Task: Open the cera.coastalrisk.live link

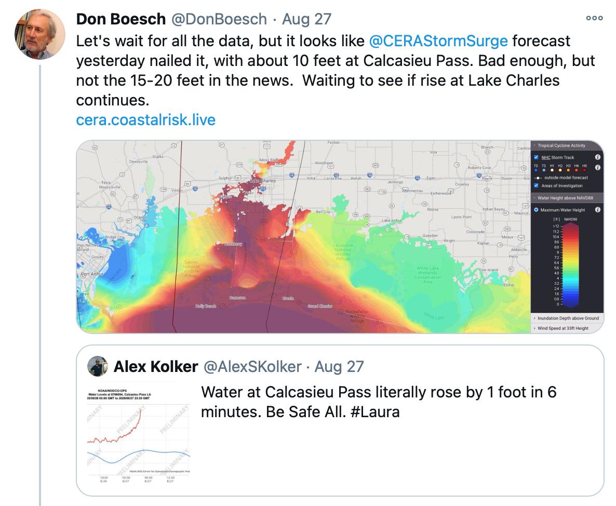Action: tap(146, 119)
